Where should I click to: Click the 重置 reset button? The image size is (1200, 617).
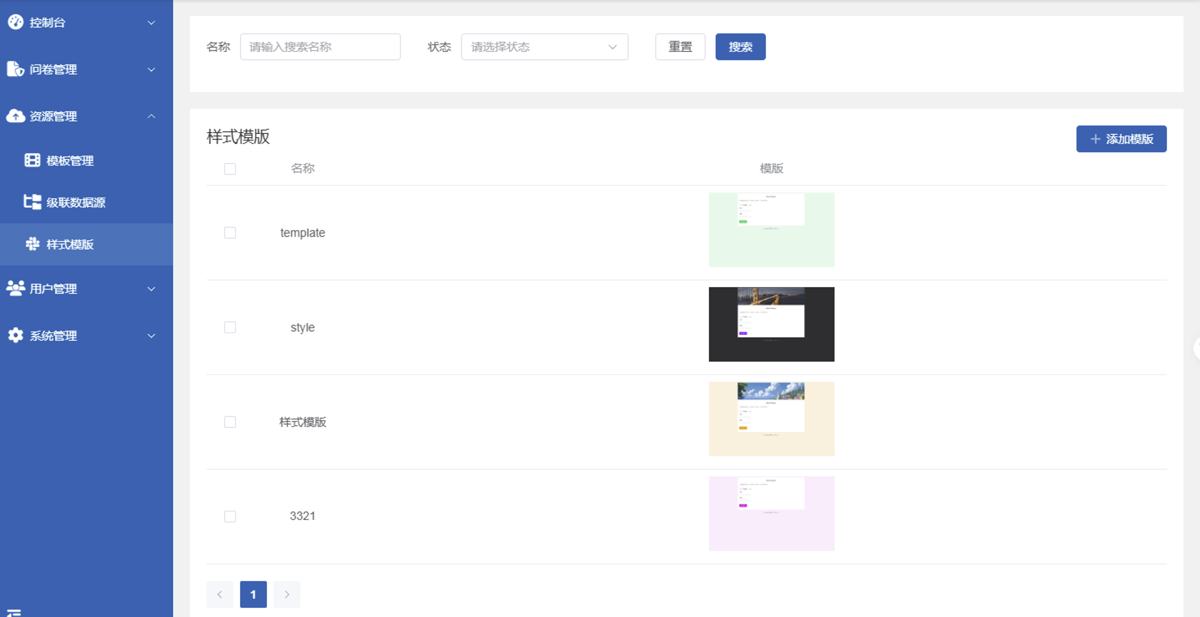[x=680, y=47]
